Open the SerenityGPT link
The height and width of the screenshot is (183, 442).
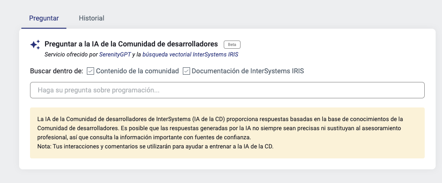pos(115,54)
